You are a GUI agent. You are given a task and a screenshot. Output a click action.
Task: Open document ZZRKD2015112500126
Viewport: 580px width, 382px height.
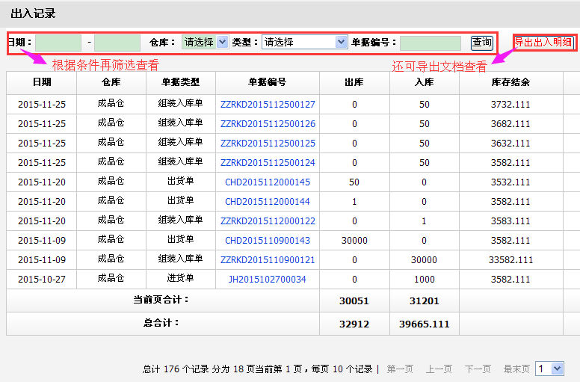[x=268, y=124]
